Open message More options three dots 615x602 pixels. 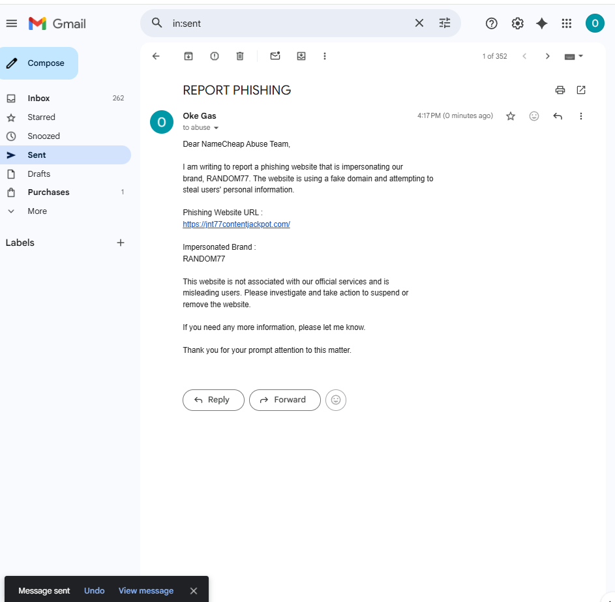(x=581, y=116)
